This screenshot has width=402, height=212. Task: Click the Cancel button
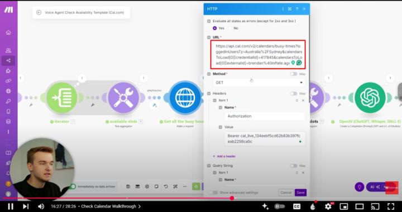pos(286,192)
